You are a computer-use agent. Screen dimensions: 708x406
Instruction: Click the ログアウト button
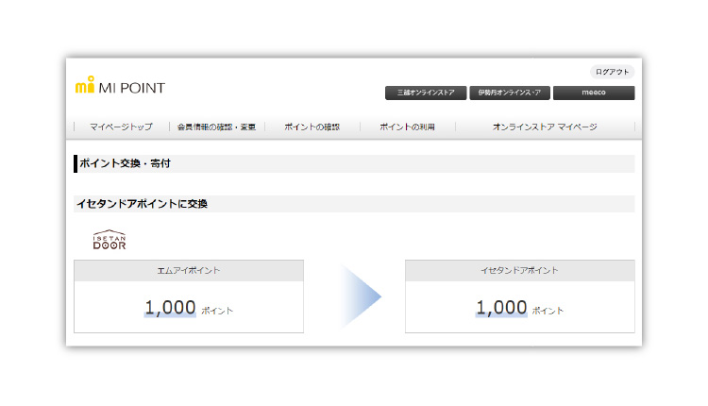coord(612,72)
